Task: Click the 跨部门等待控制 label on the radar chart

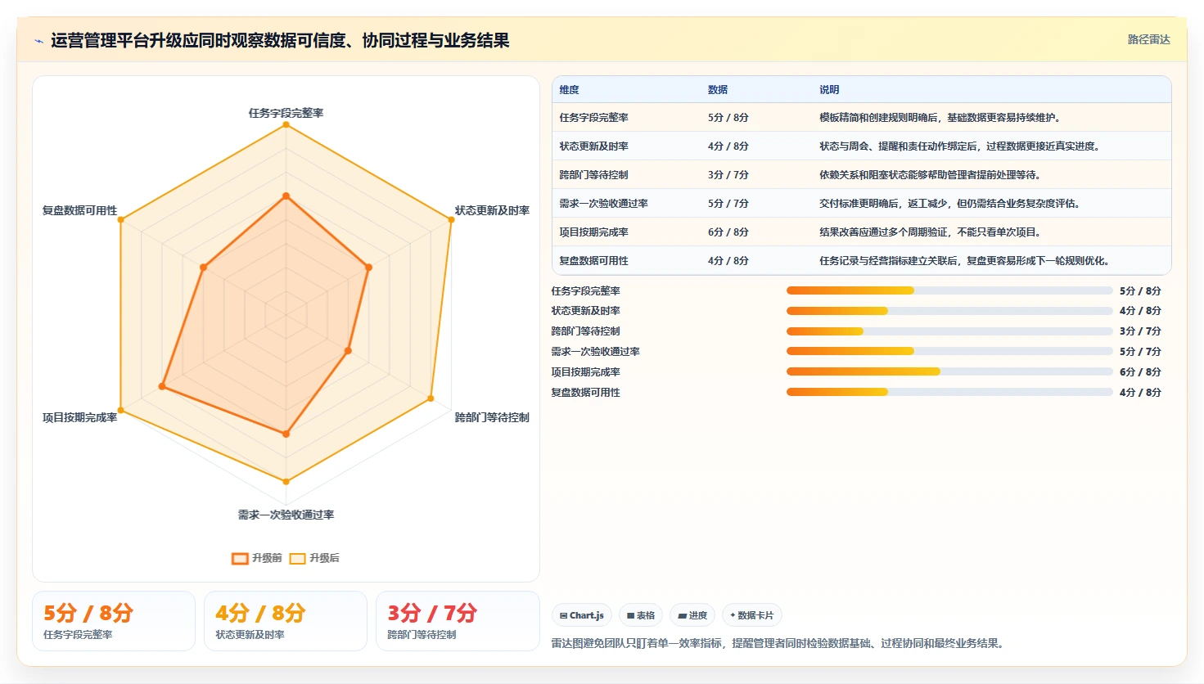Action: tap(492, 417)
